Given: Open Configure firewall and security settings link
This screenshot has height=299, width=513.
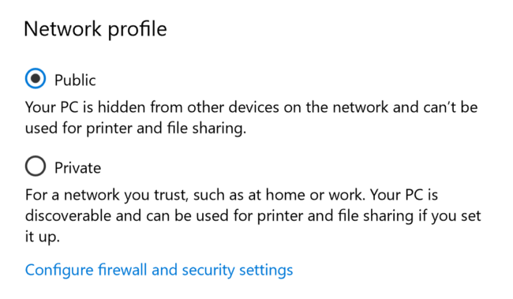Looking at the screenshot, I should pyautogui.click(x=159, y=271).
